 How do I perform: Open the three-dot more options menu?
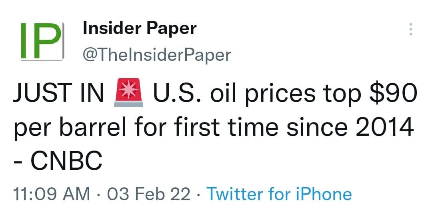click(410, 30)
